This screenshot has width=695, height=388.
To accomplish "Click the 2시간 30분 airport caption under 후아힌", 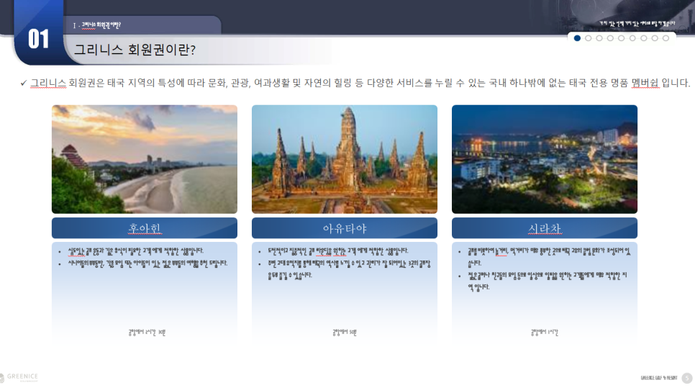I will tap(147, 332).
